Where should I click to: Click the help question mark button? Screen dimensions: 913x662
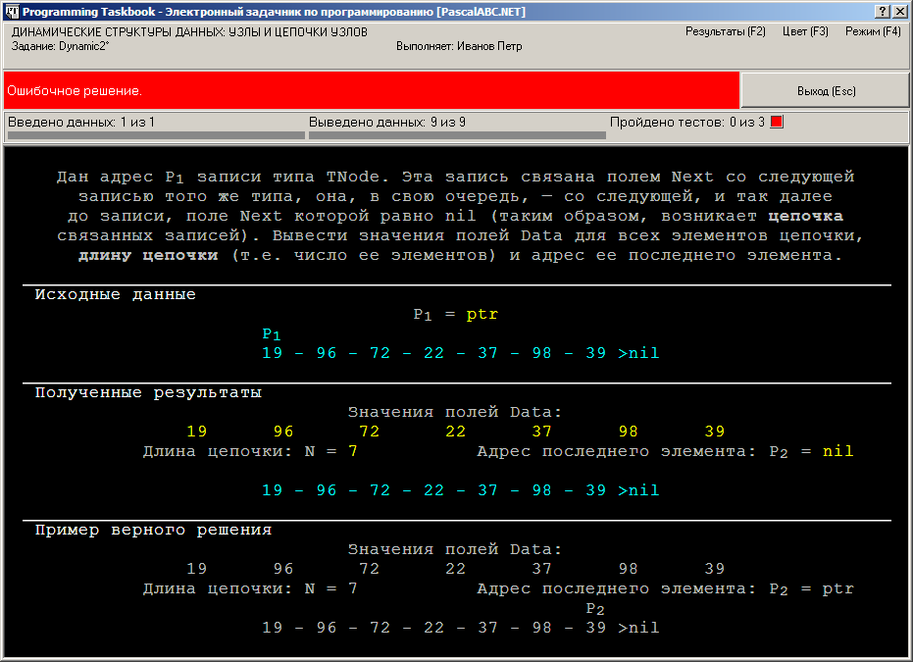pos(883,11)
